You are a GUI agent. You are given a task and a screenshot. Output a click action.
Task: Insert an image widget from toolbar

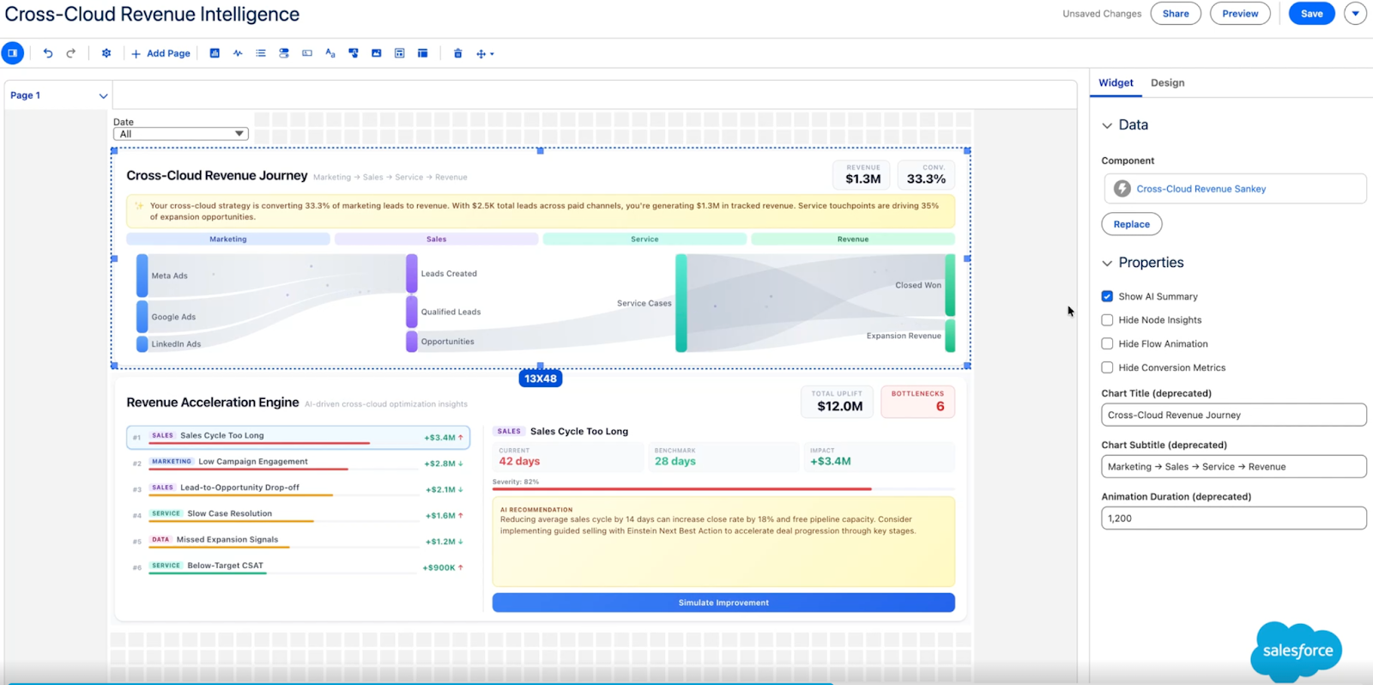tap(377, 53)
